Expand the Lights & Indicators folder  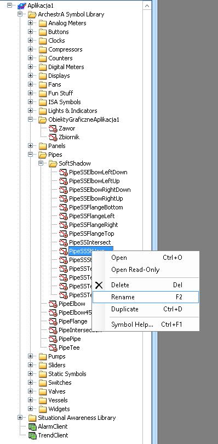tap(30, 111)
